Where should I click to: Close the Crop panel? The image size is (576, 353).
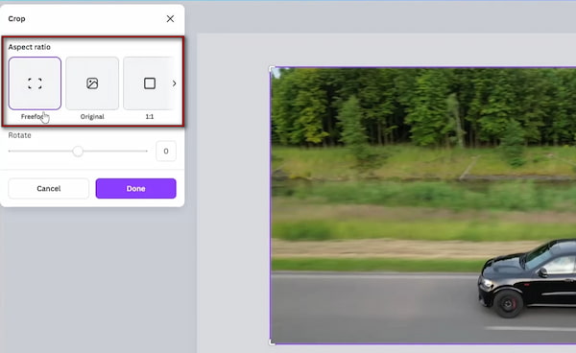point(170,19)
